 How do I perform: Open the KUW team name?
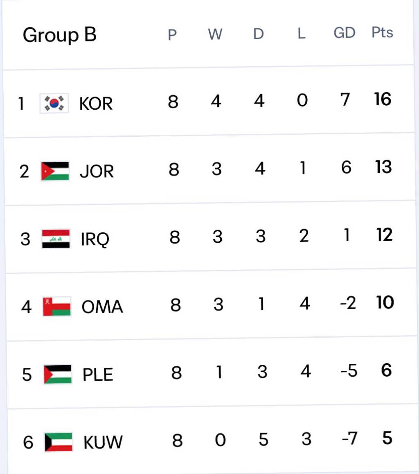(103, 442)
